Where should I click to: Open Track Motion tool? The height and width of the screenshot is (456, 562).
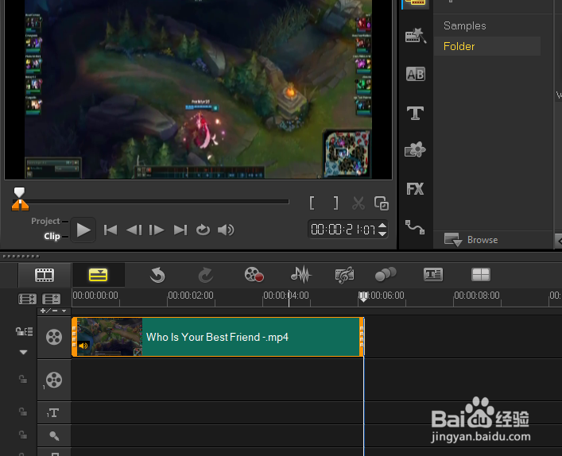coord(386,274)
